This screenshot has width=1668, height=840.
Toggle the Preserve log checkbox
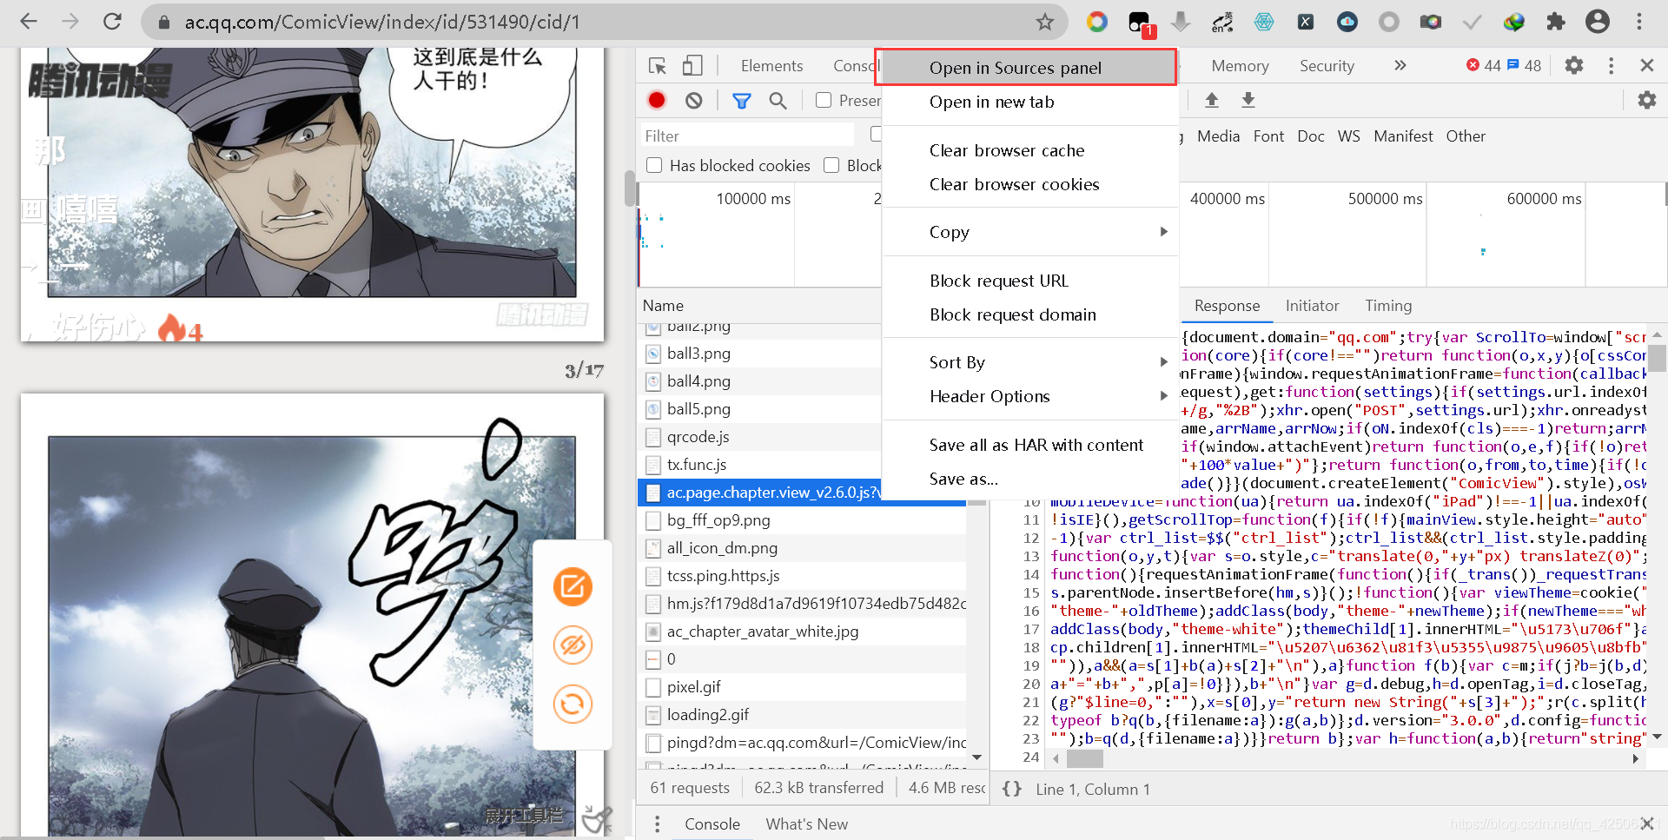point(824,101)
